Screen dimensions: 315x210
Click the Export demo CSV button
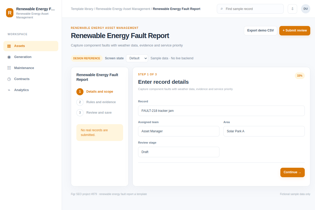(260, 30)
